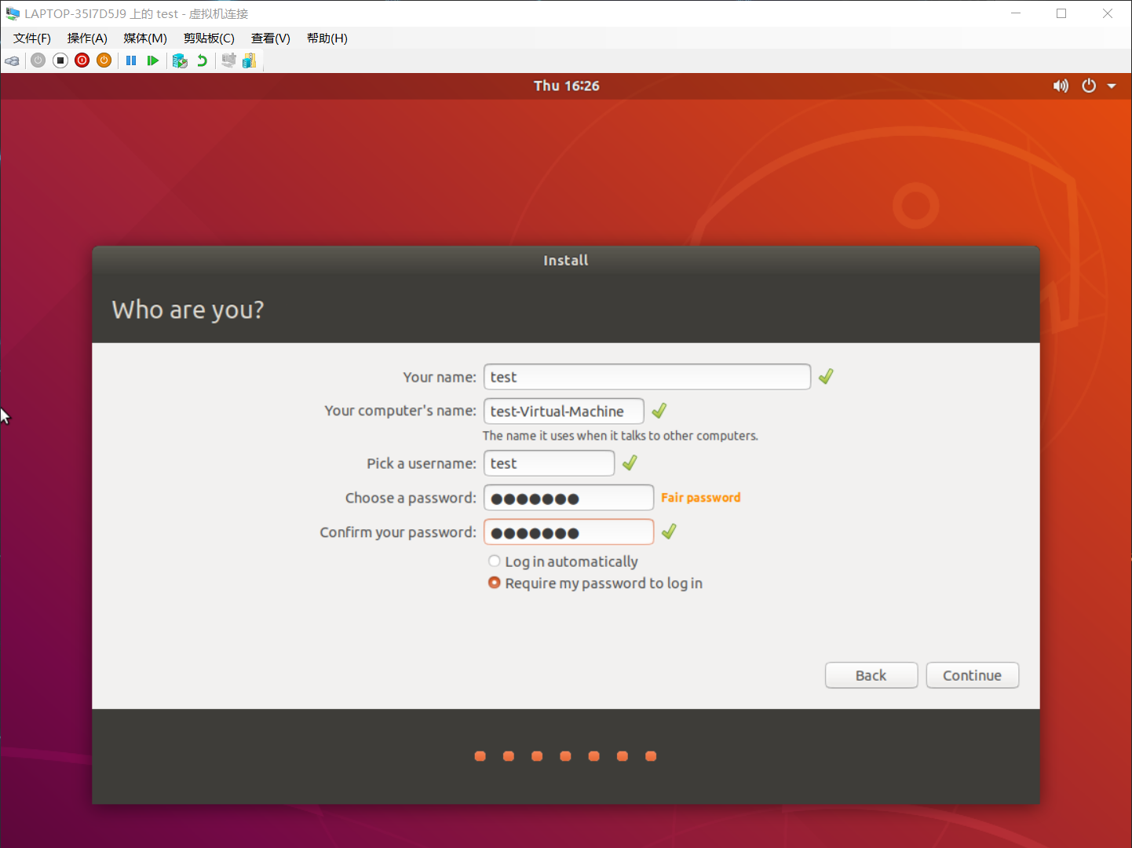The width and height of the screenshot is (1132, 848).
Task: Turn off the VM with the stop icon
Action: [60, 60]
